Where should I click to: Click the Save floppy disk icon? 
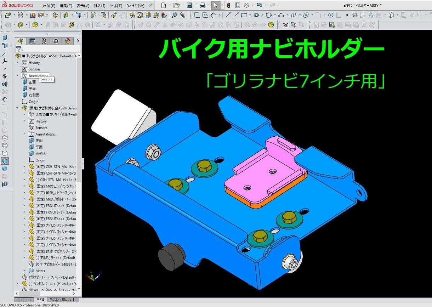(189, 5)
